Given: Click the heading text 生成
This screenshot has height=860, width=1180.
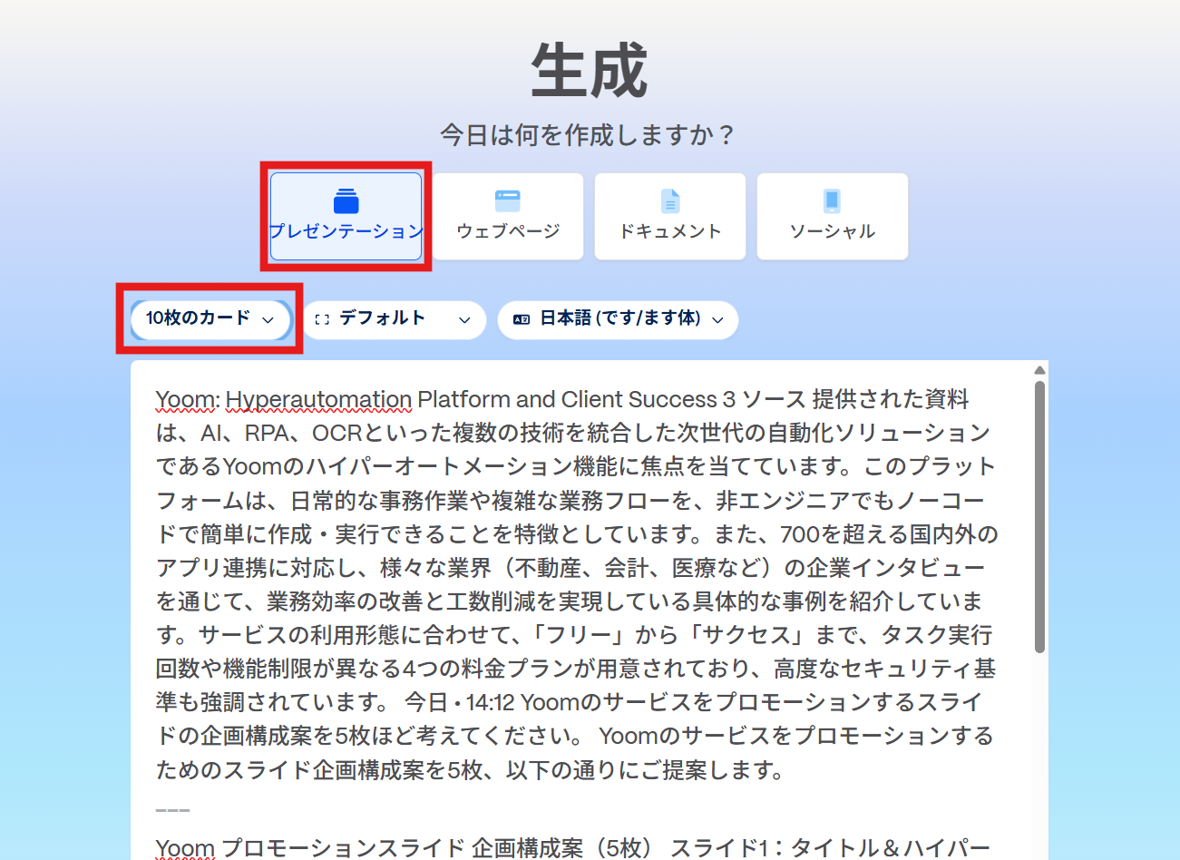Looking at the screenshot, I should coord(590,71).
